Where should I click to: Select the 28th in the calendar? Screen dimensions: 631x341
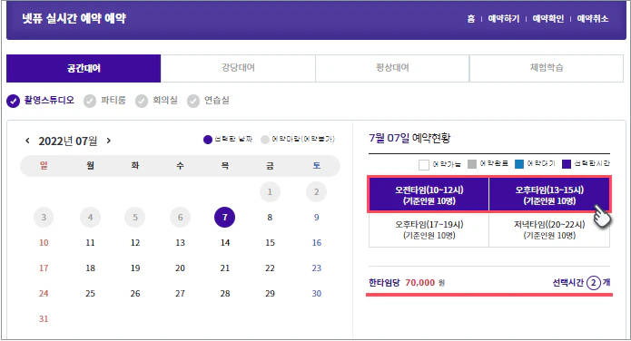click(225, 293)
